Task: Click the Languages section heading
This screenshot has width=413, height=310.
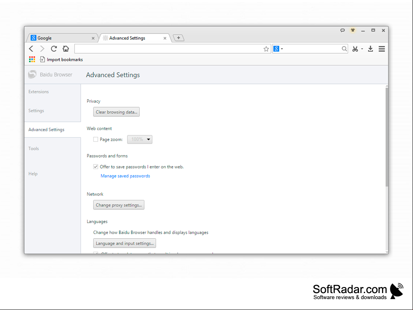Action: (97, 222)
